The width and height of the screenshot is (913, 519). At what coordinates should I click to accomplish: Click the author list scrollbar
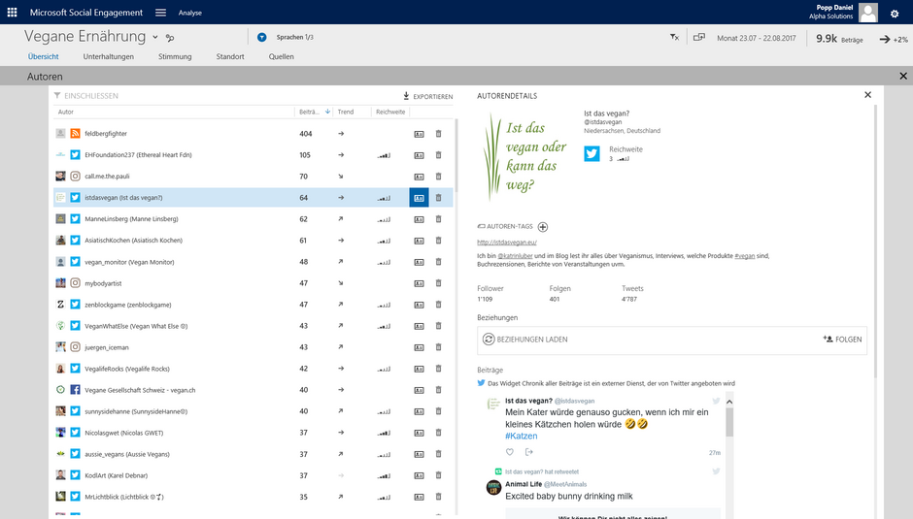[456, 155]
